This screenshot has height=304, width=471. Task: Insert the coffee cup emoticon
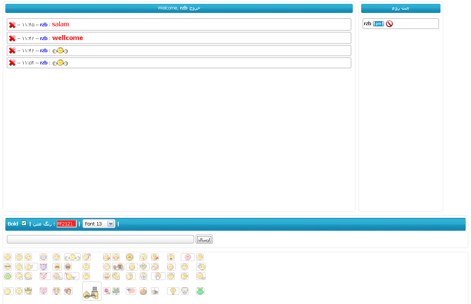tap(154, 291)
